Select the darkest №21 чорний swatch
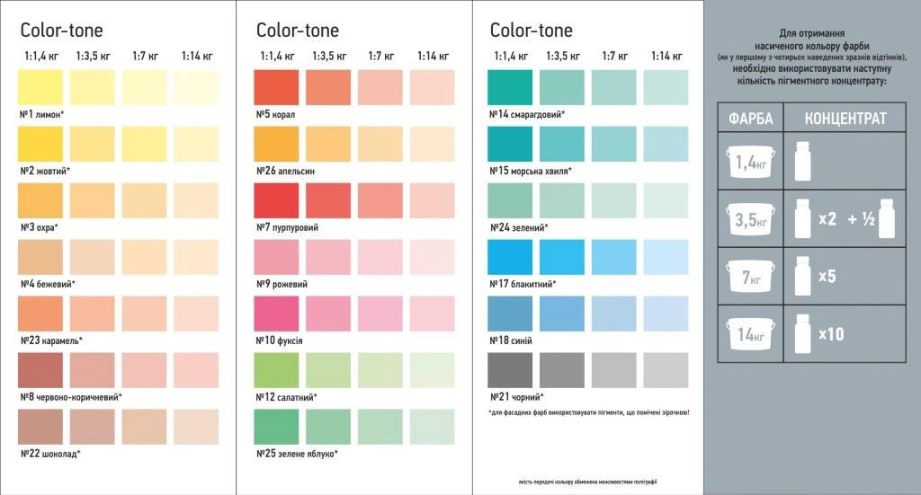The width and height of the screenshot is (921, 495). click(510, 370)
